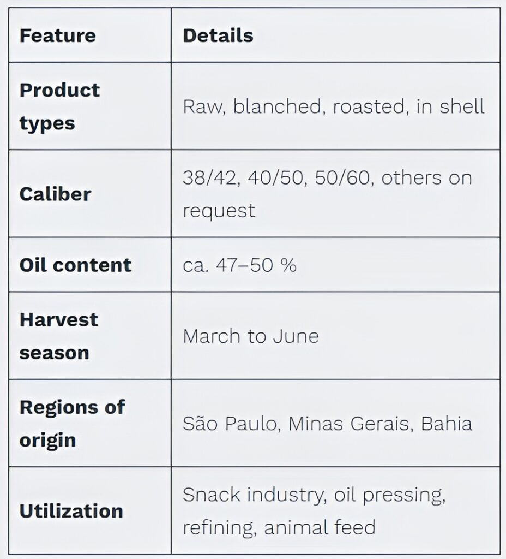Select the 'Product types' row label
This screenshot has height=559, width=506.
(x=59, y=106)
